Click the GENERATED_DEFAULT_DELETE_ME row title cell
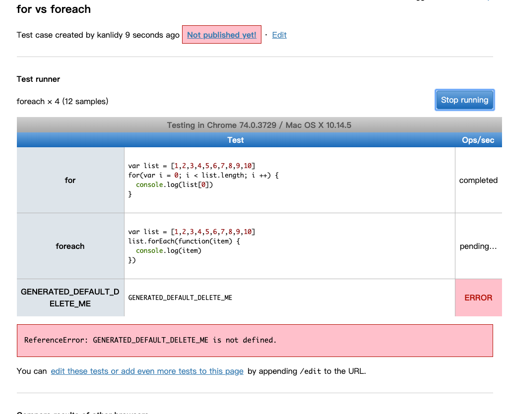 click(x=70, y=297)
